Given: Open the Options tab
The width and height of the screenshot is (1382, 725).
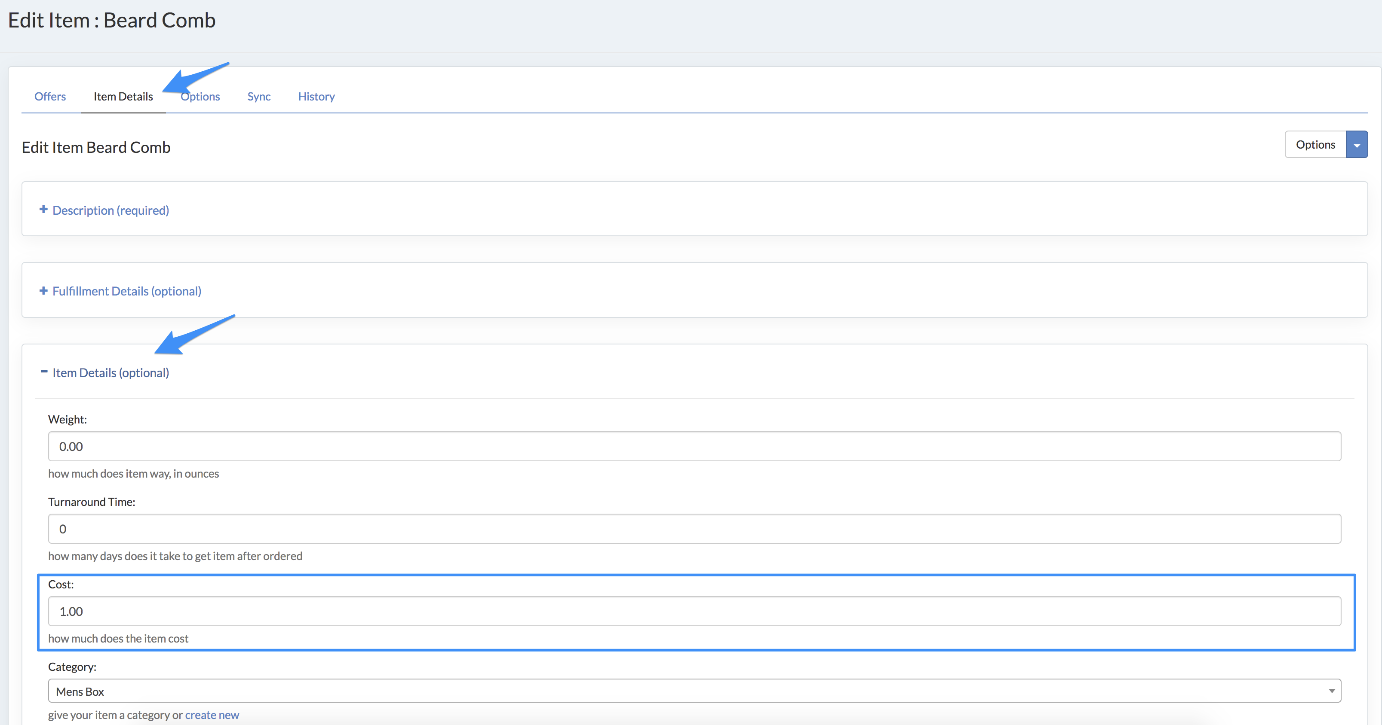Looking at the screenshot, I should 201,97.
